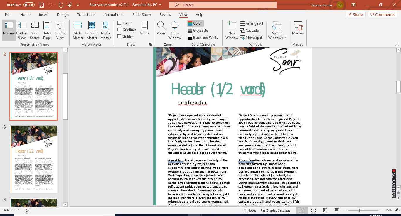Switch to Reading View in ribbon

tap(60, 31)
